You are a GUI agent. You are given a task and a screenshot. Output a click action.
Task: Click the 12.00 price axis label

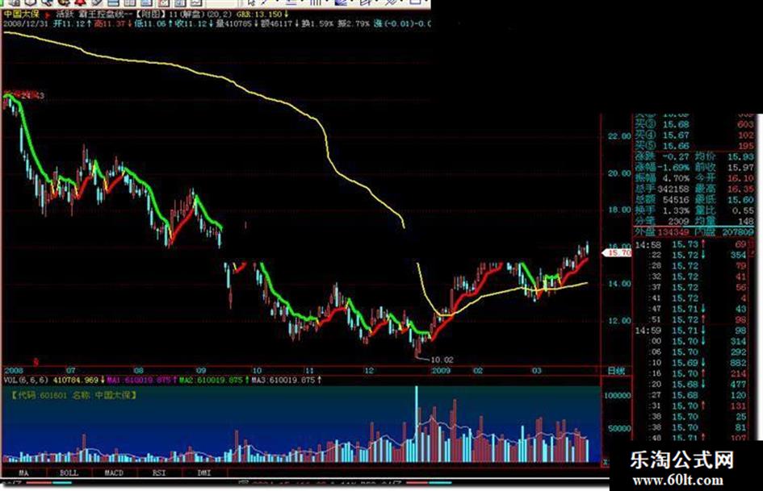click(x=618, y=321)
